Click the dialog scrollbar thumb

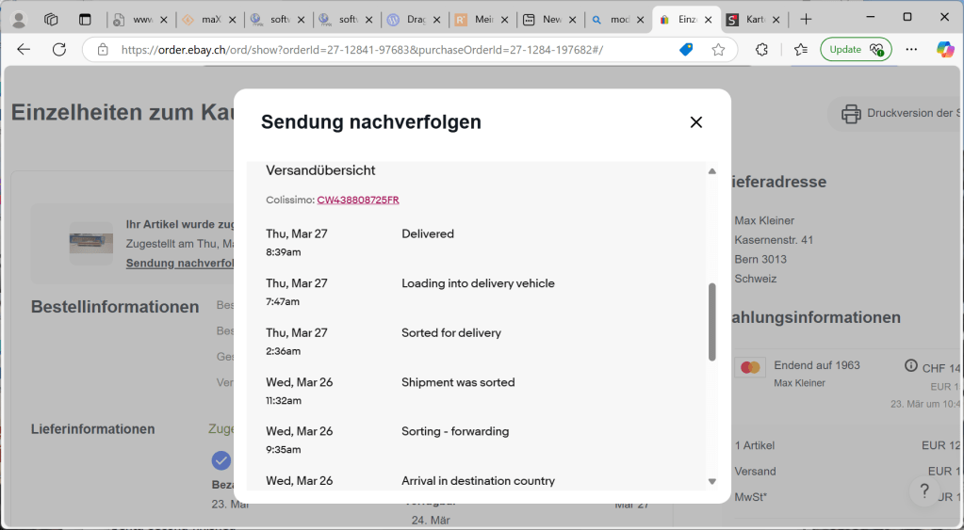[711, 321]
